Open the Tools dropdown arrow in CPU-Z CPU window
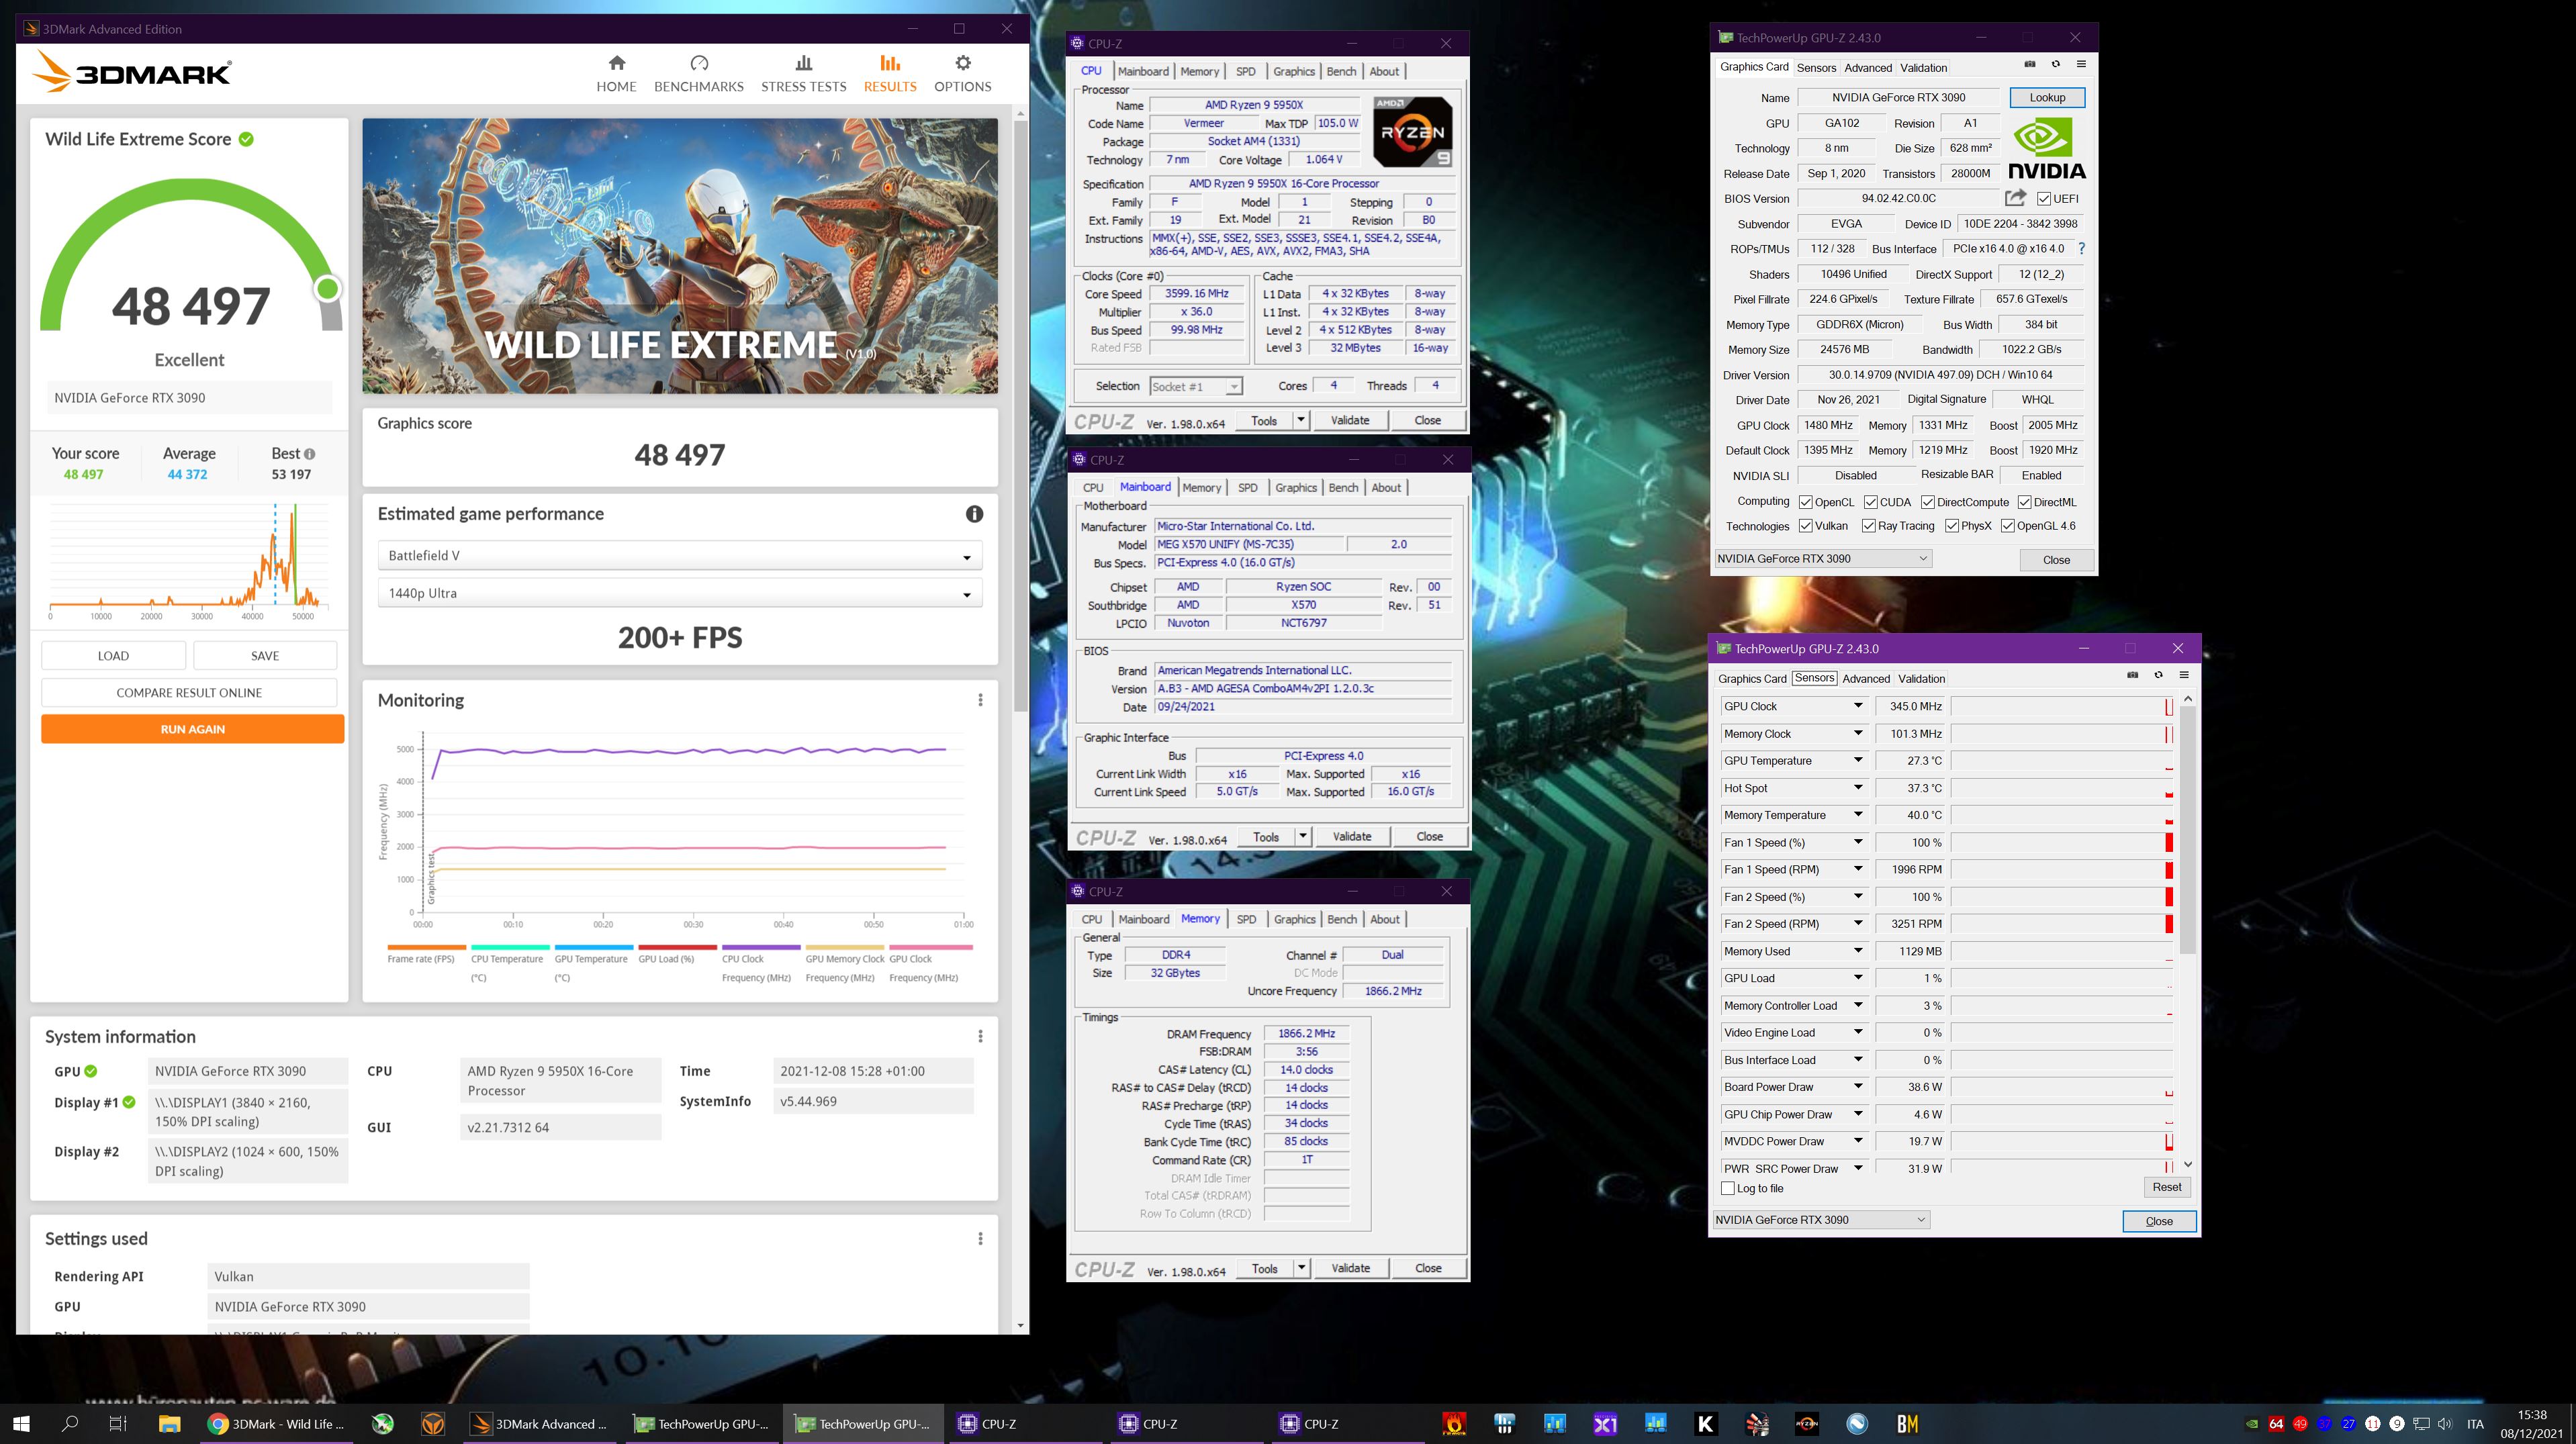This screenshot has height=1444, width=2576. coord(1300,421)
